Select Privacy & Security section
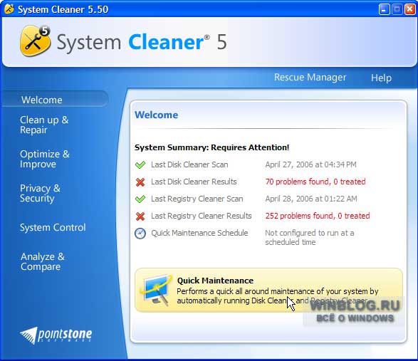The width and height of the screenshot is (418, 361). click(x=40, y=193)
